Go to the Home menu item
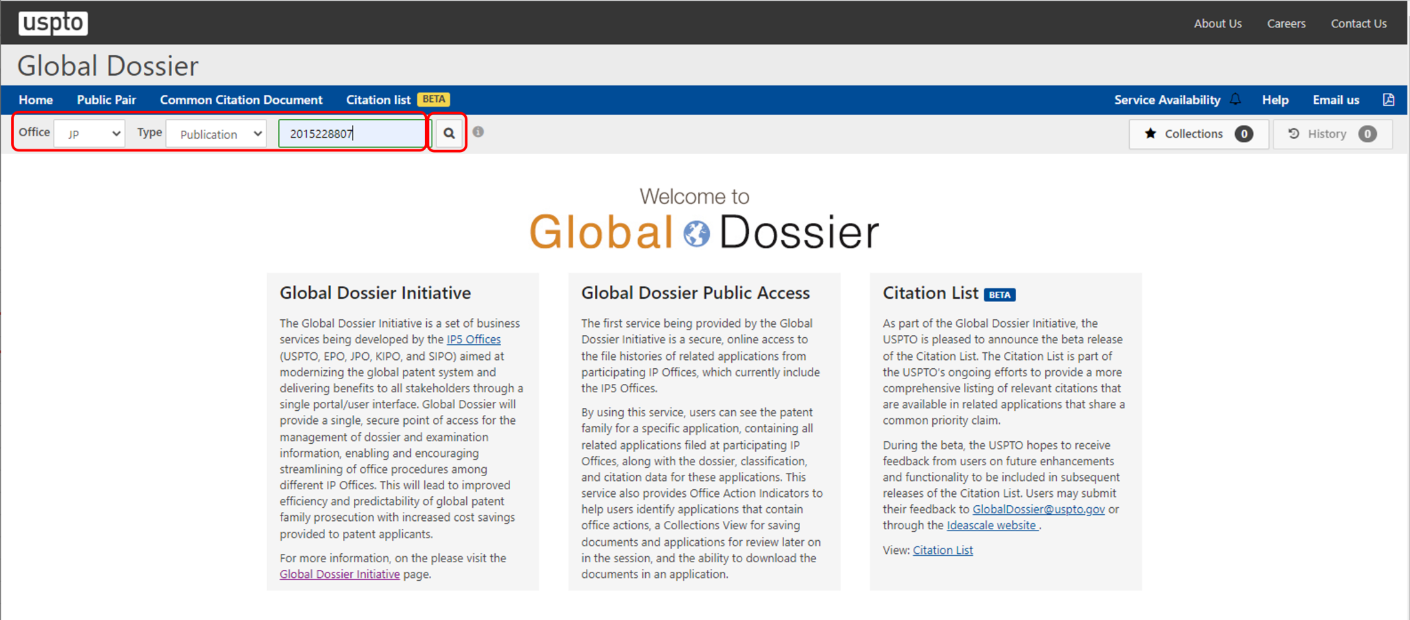The width and height of the screenshot is (1410, 620). tap(36, 100)
